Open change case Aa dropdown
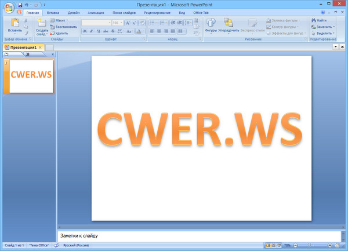 pyautogui.click(x=129, y=31)
